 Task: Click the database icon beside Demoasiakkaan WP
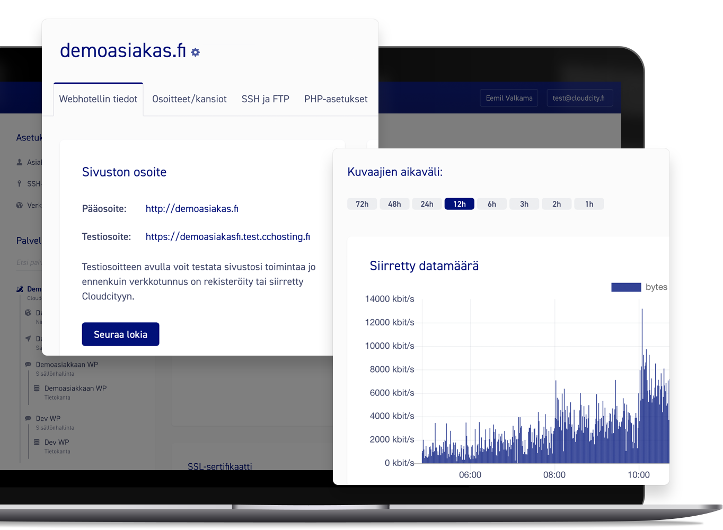37,388
